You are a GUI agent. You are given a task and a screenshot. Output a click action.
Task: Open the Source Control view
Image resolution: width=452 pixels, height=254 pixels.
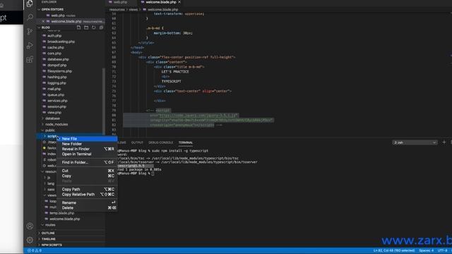[30, 31]
